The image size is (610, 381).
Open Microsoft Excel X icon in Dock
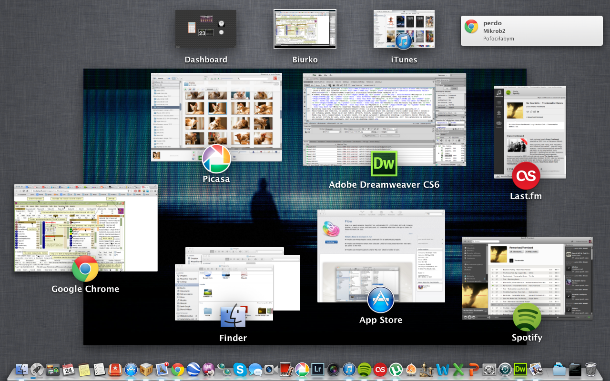point(458,369)
